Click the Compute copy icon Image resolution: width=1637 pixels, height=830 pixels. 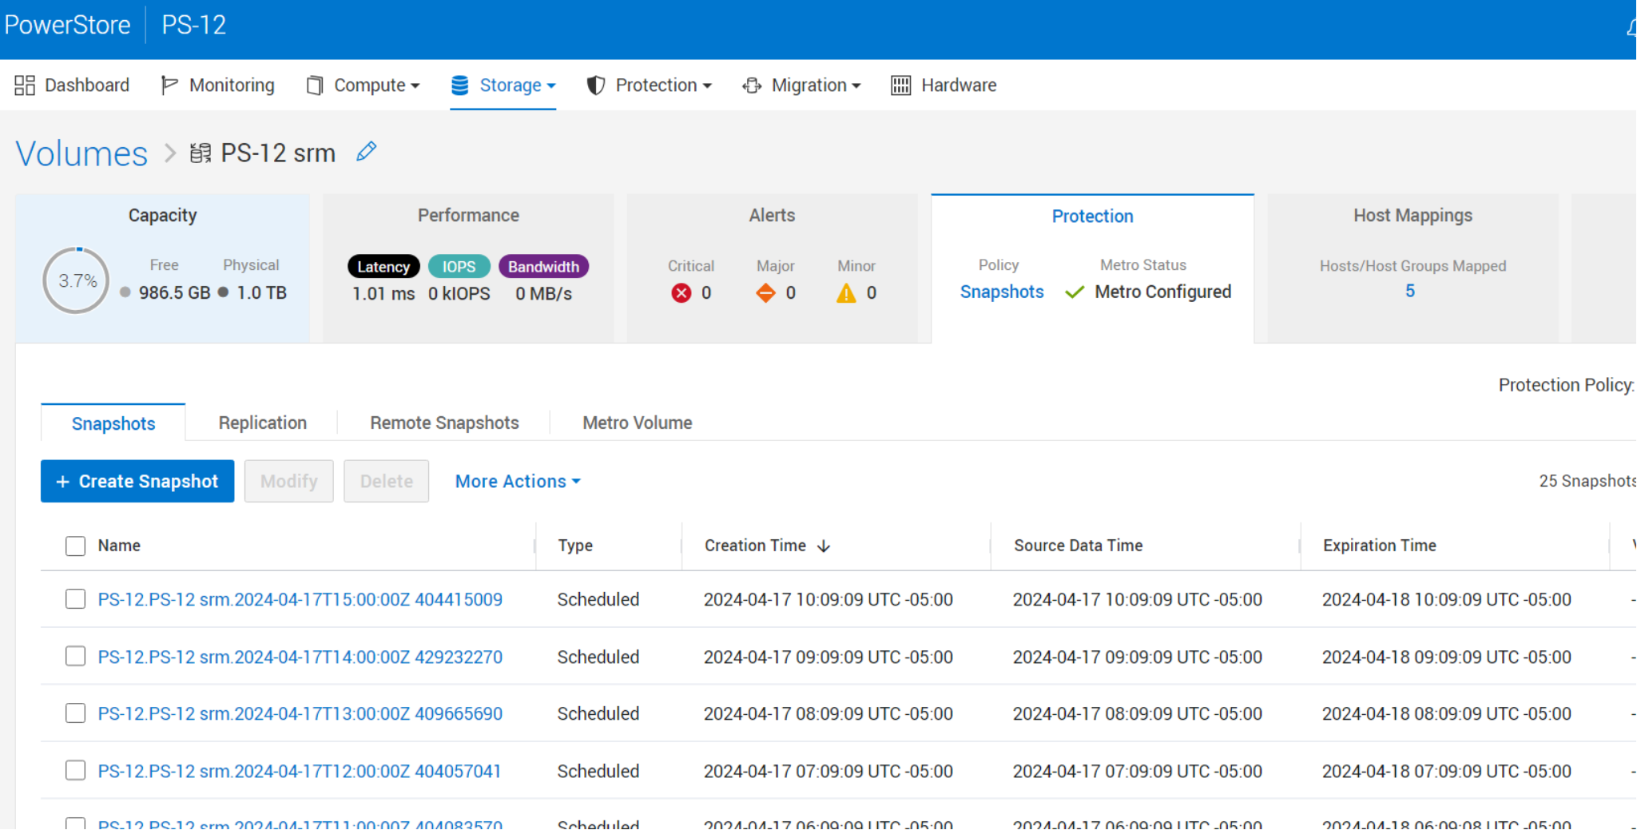(x=315, y=85)
